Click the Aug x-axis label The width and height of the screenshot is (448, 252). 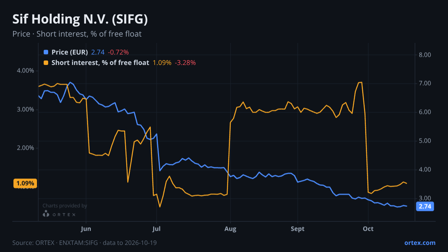231,229
